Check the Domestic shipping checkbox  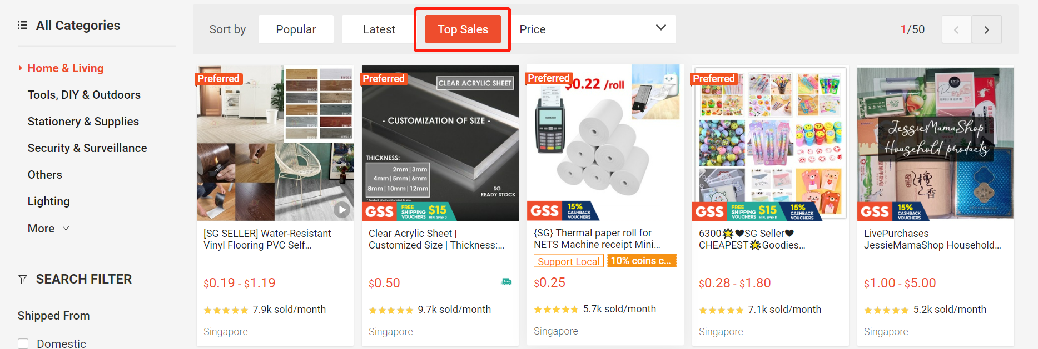(x=23, y=343)
